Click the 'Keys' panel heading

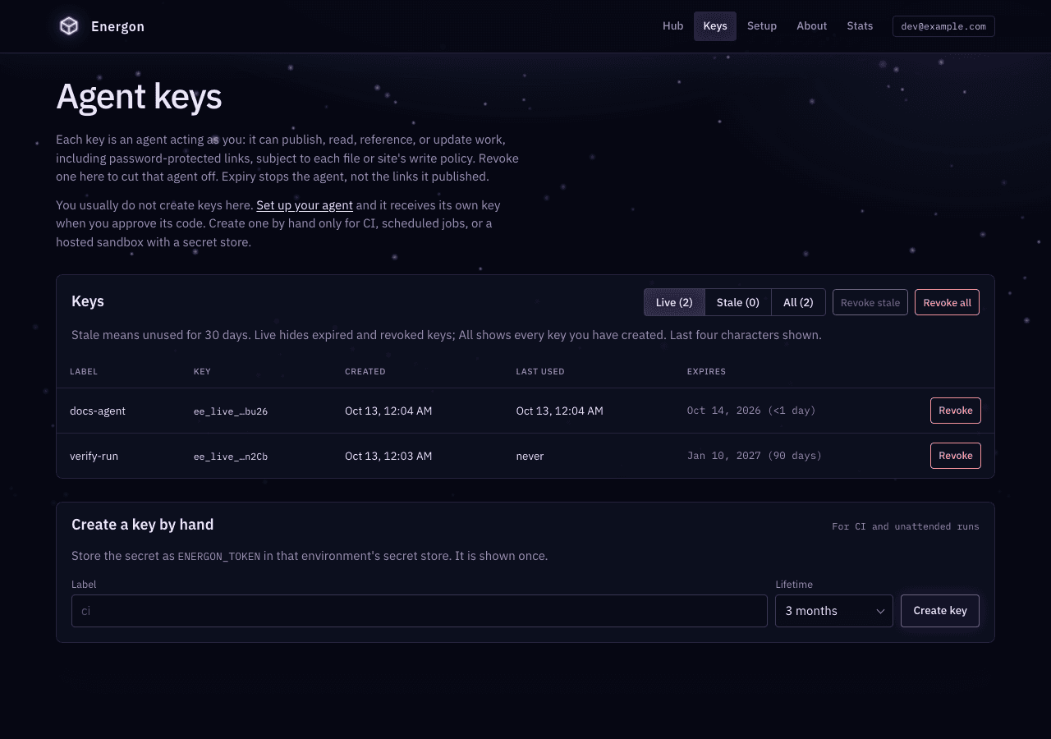(x=88, y=301)
